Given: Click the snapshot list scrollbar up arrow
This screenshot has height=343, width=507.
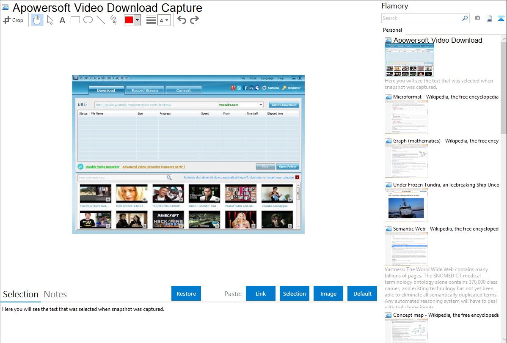Looking at the screenshot, I should tap(504, 38).
